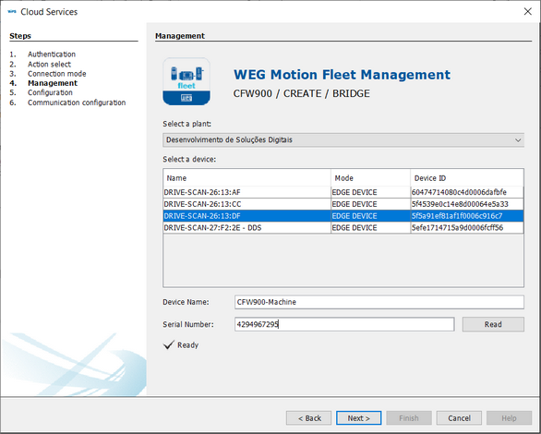Click Device ID 5f4539e0c14e8d00064e5a33

[460, 204]
